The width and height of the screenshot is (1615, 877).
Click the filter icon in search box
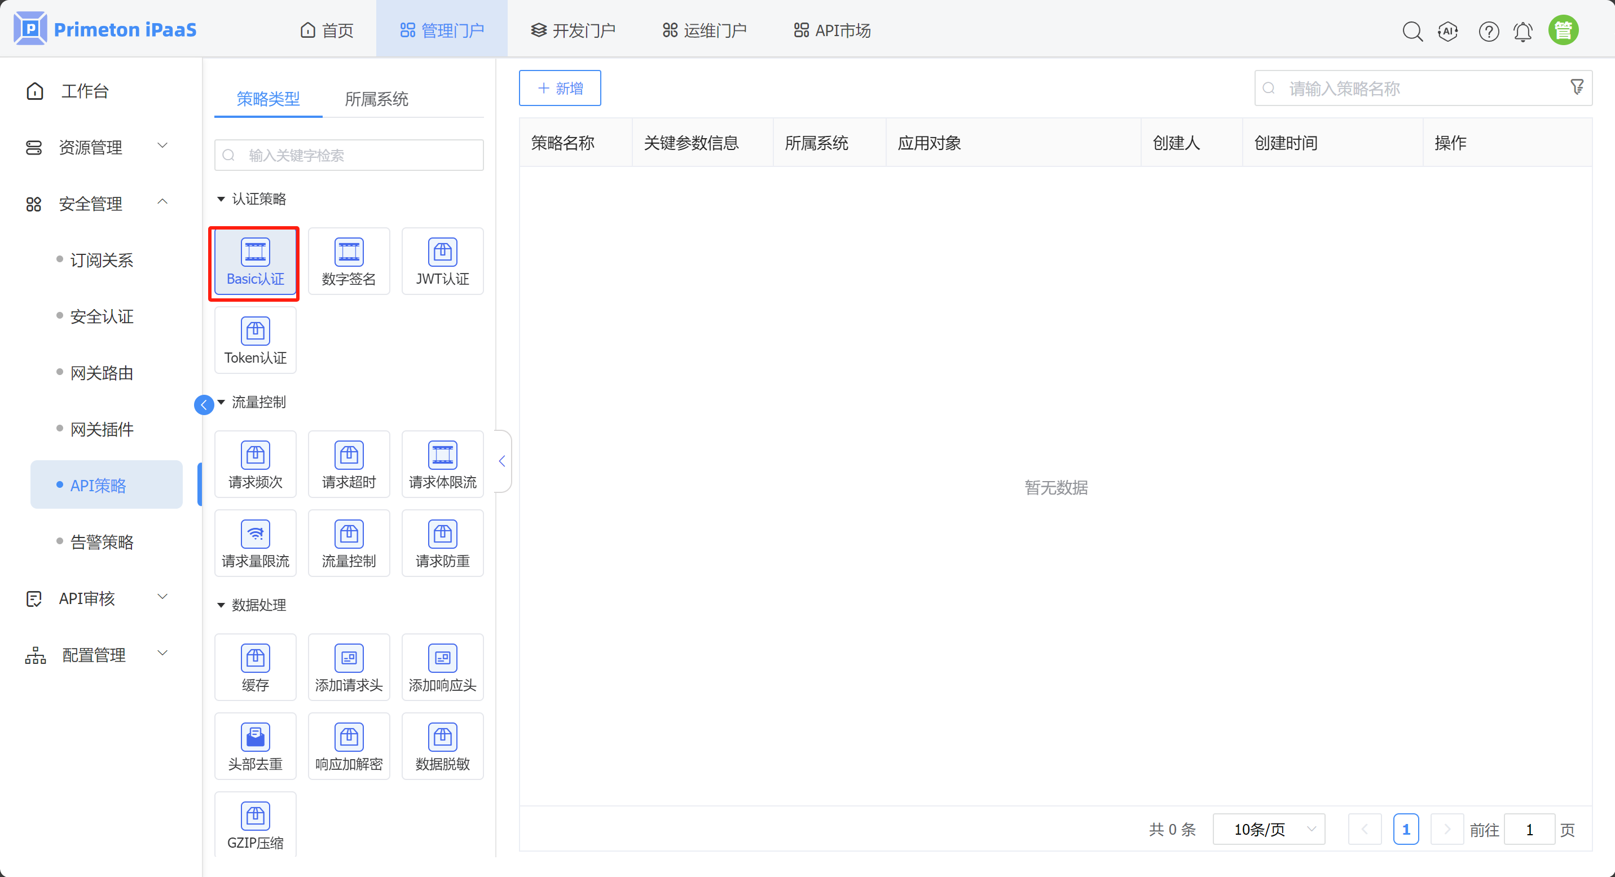point(1577,87)
